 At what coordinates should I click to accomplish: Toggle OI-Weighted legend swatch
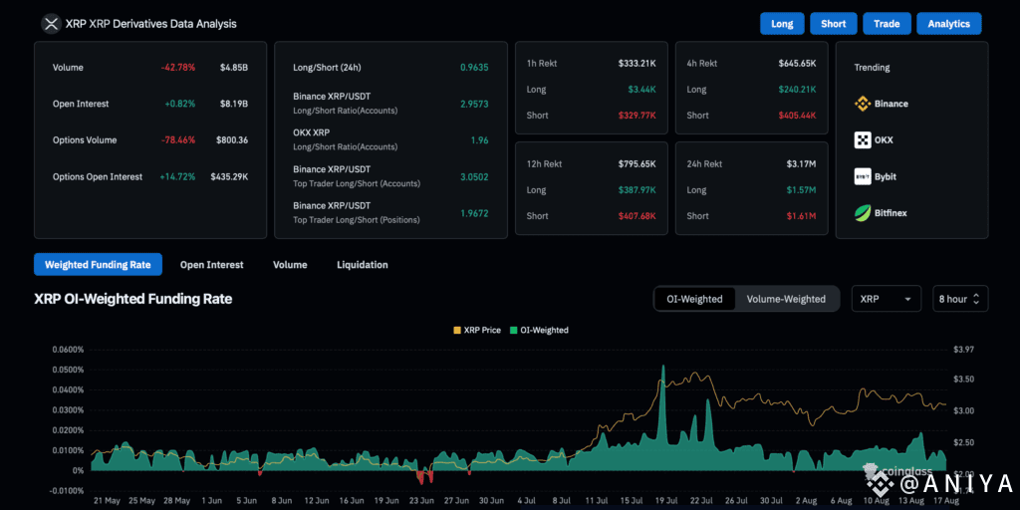pos(513,331)
